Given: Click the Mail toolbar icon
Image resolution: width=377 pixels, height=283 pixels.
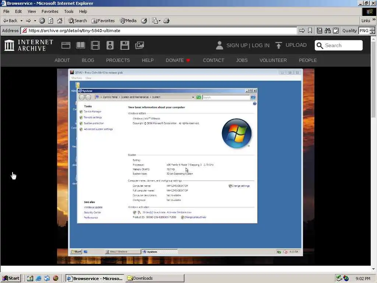Looking at the screenshot, I should click(155, 21).
